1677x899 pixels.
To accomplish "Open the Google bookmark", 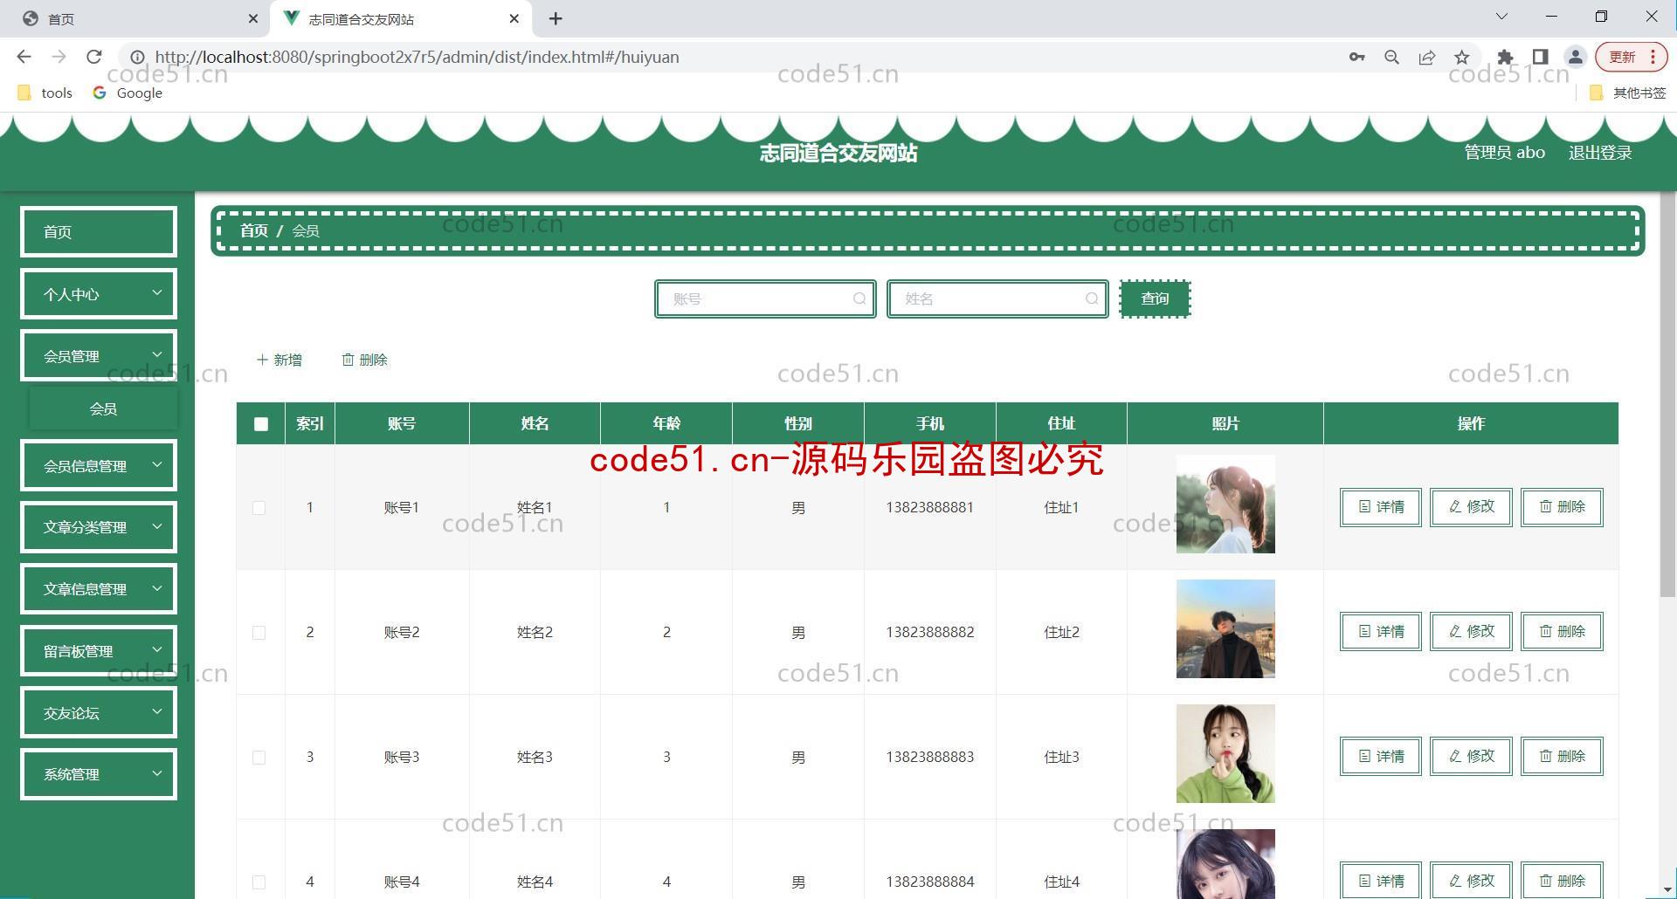I will click(x=128, y=93).
